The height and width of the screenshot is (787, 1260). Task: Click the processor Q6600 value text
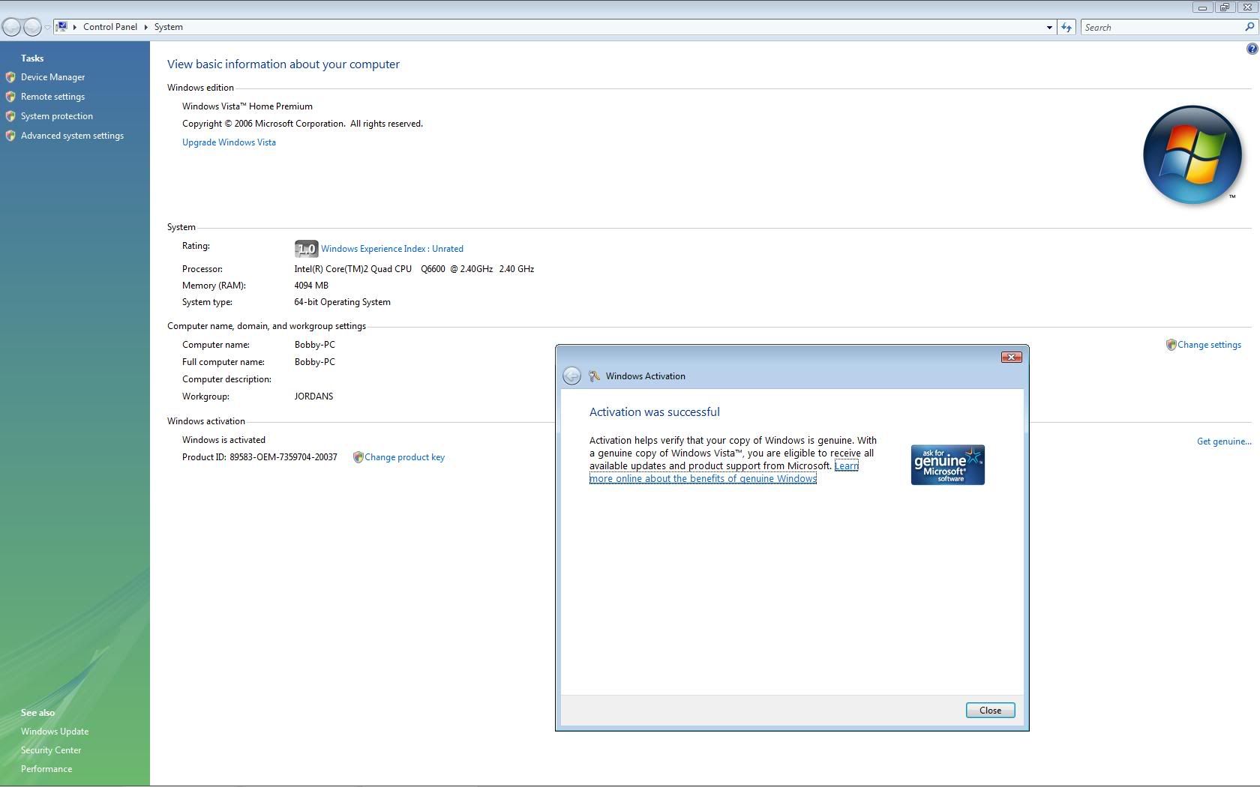coord(414,269)
